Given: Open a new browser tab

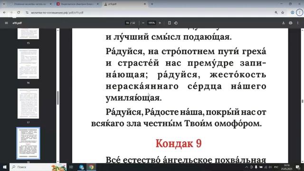Looking at the screenshot, I should point(152,4).
